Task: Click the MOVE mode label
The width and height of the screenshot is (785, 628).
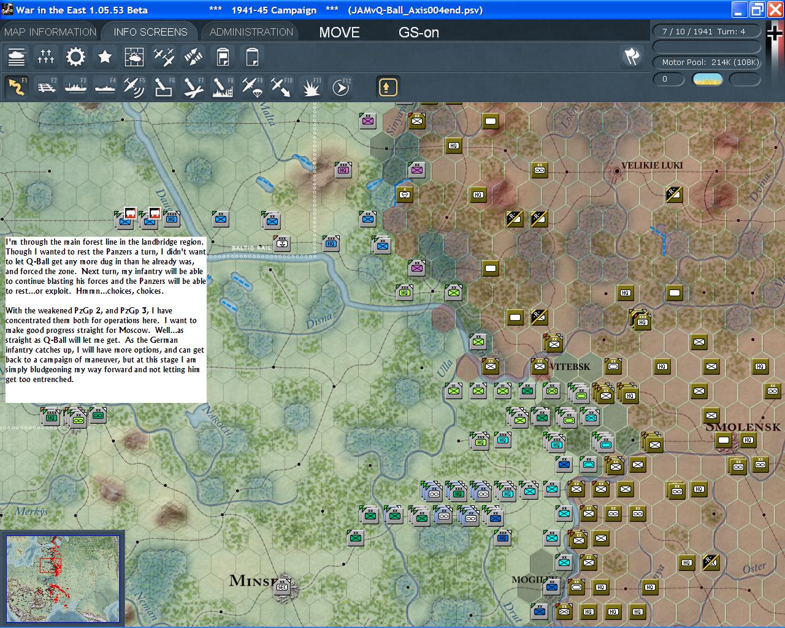Action: pos(339,33)
